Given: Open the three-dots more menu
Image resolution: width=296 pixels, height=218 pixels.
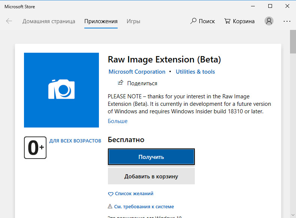Looking at the screenshot, I should 287,21.
